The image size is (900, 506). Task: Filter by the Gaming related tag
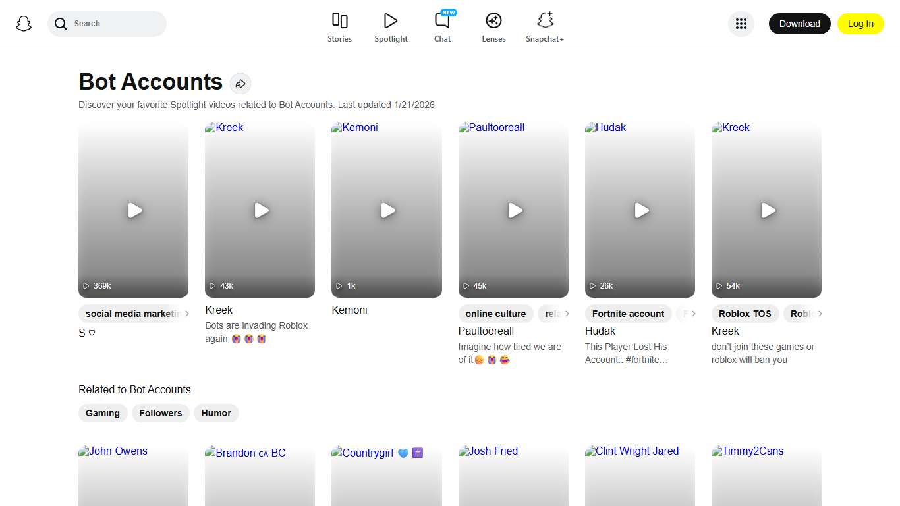[103, 413]
